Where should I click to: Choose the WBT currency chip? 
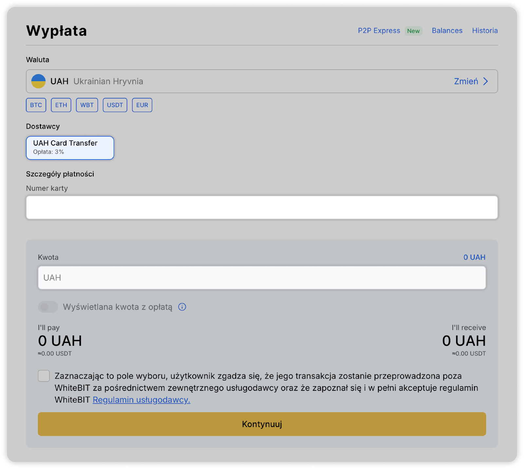[x=87, y=105]
